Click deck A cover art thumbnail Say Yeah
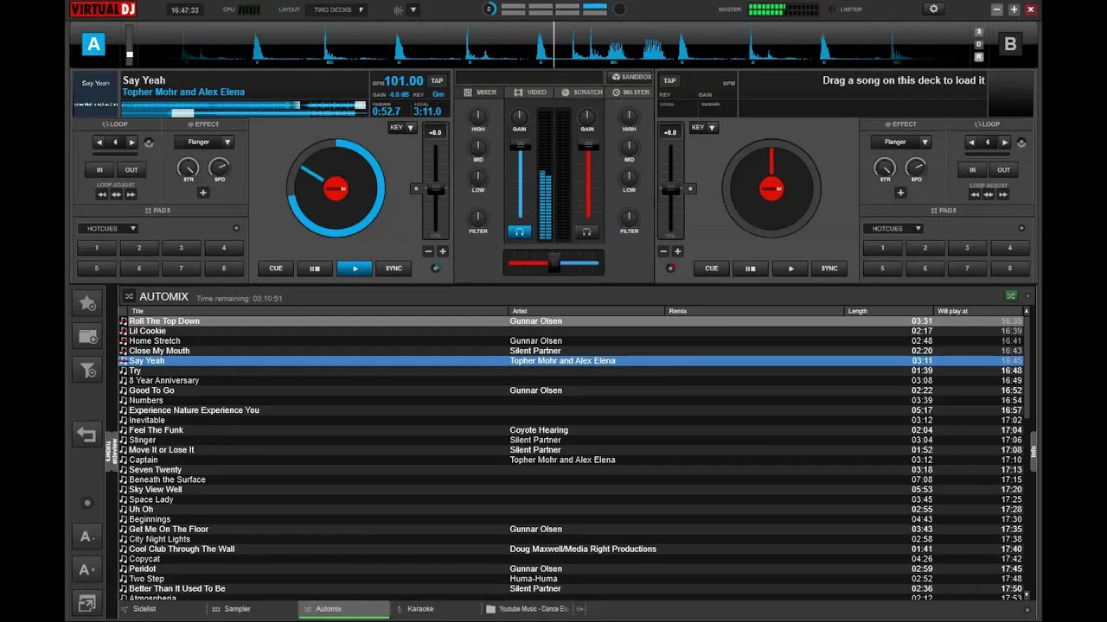Image resolution: width=1107 pixels, height=622 pixels. click(95, 94)
